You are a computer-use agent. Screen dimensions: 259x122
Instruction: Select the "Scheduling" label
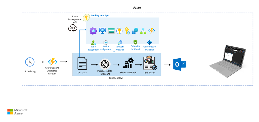[x=30, y=71]
